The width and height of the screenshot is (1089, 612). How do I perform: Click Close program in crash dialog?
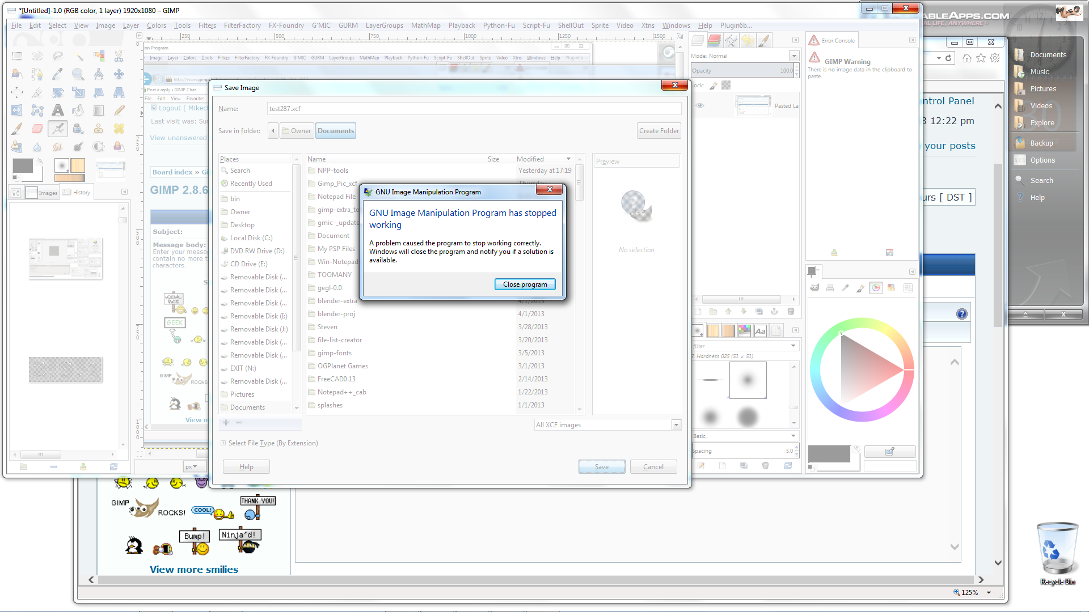[525, 284]
